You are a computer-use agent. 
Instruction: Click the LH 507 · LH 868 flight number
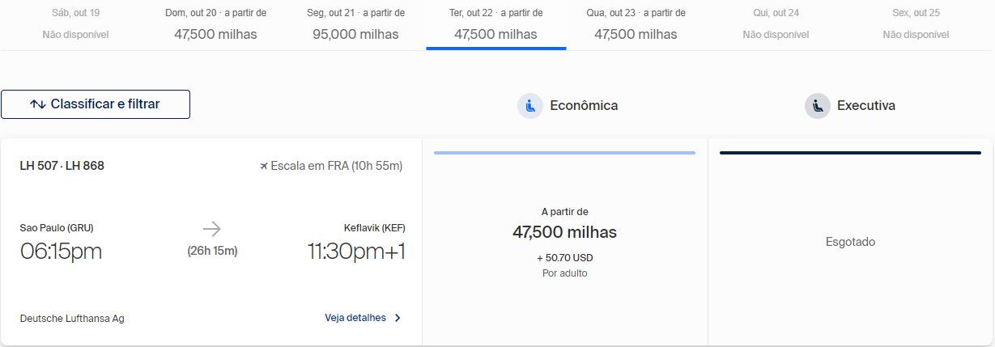pos(62,166)
